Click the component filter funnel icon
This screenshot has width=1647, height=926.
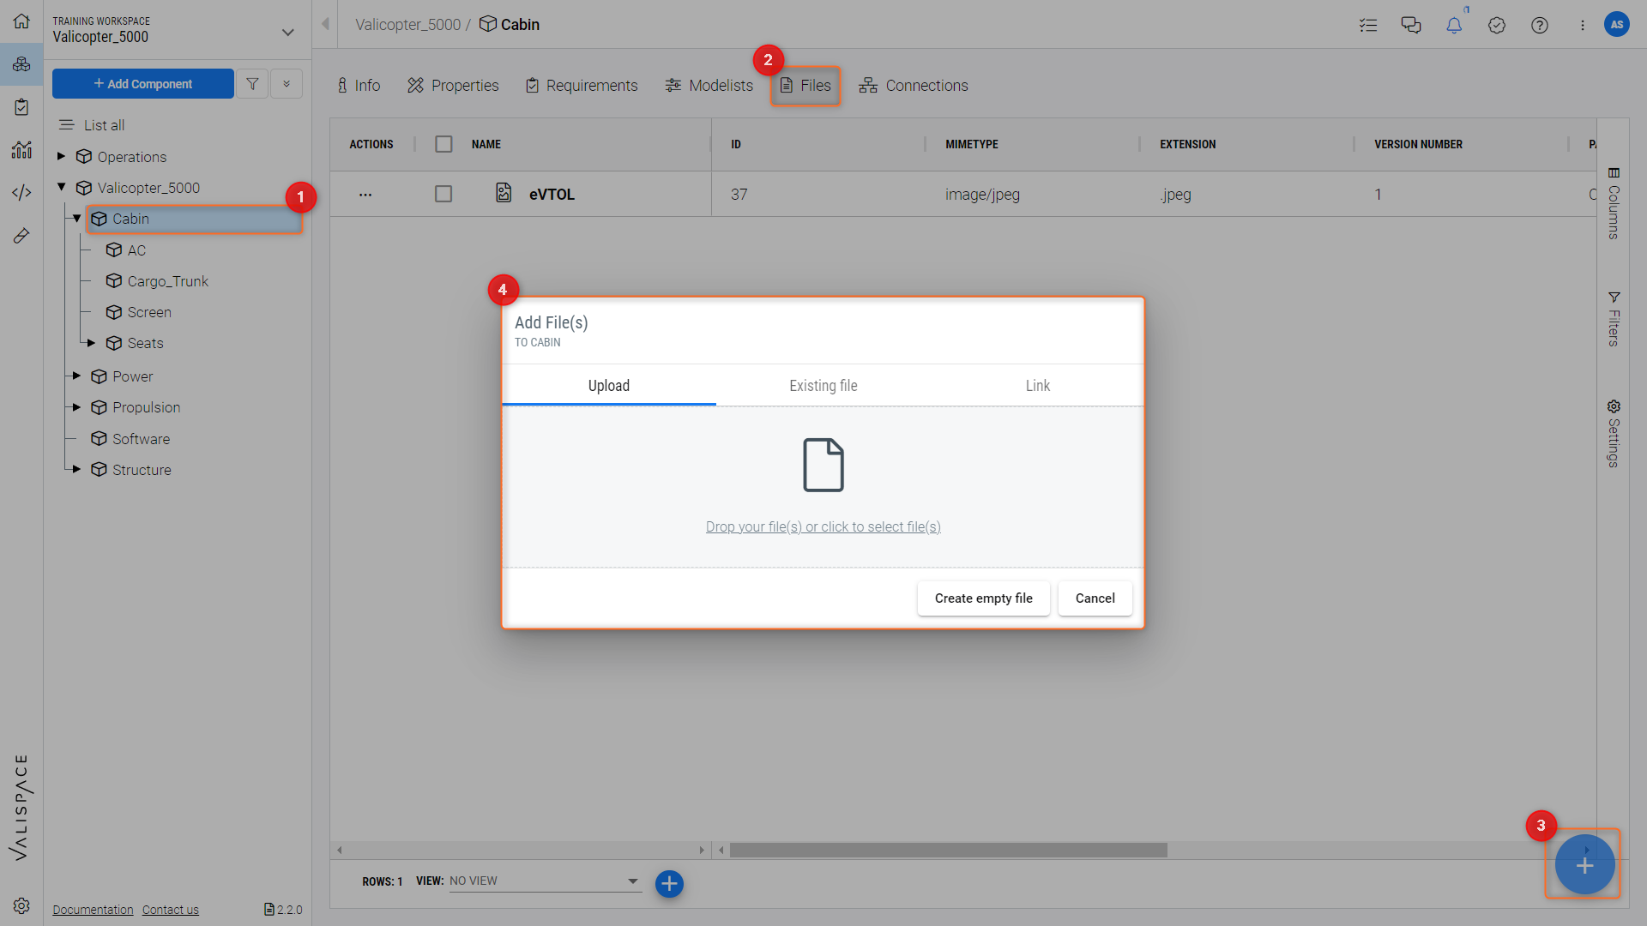tap(252, 84)
